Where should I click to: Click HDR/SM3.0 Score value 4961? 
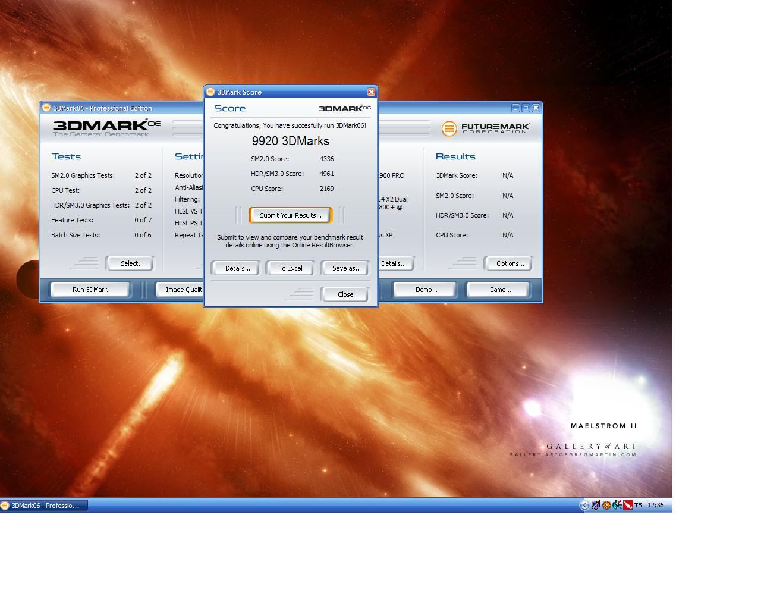[326, 174]
